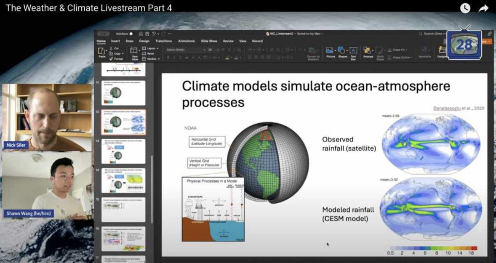Click the Picture insert icon
Image resolution: width=496 pixels, height=263 pixels.
331,50
